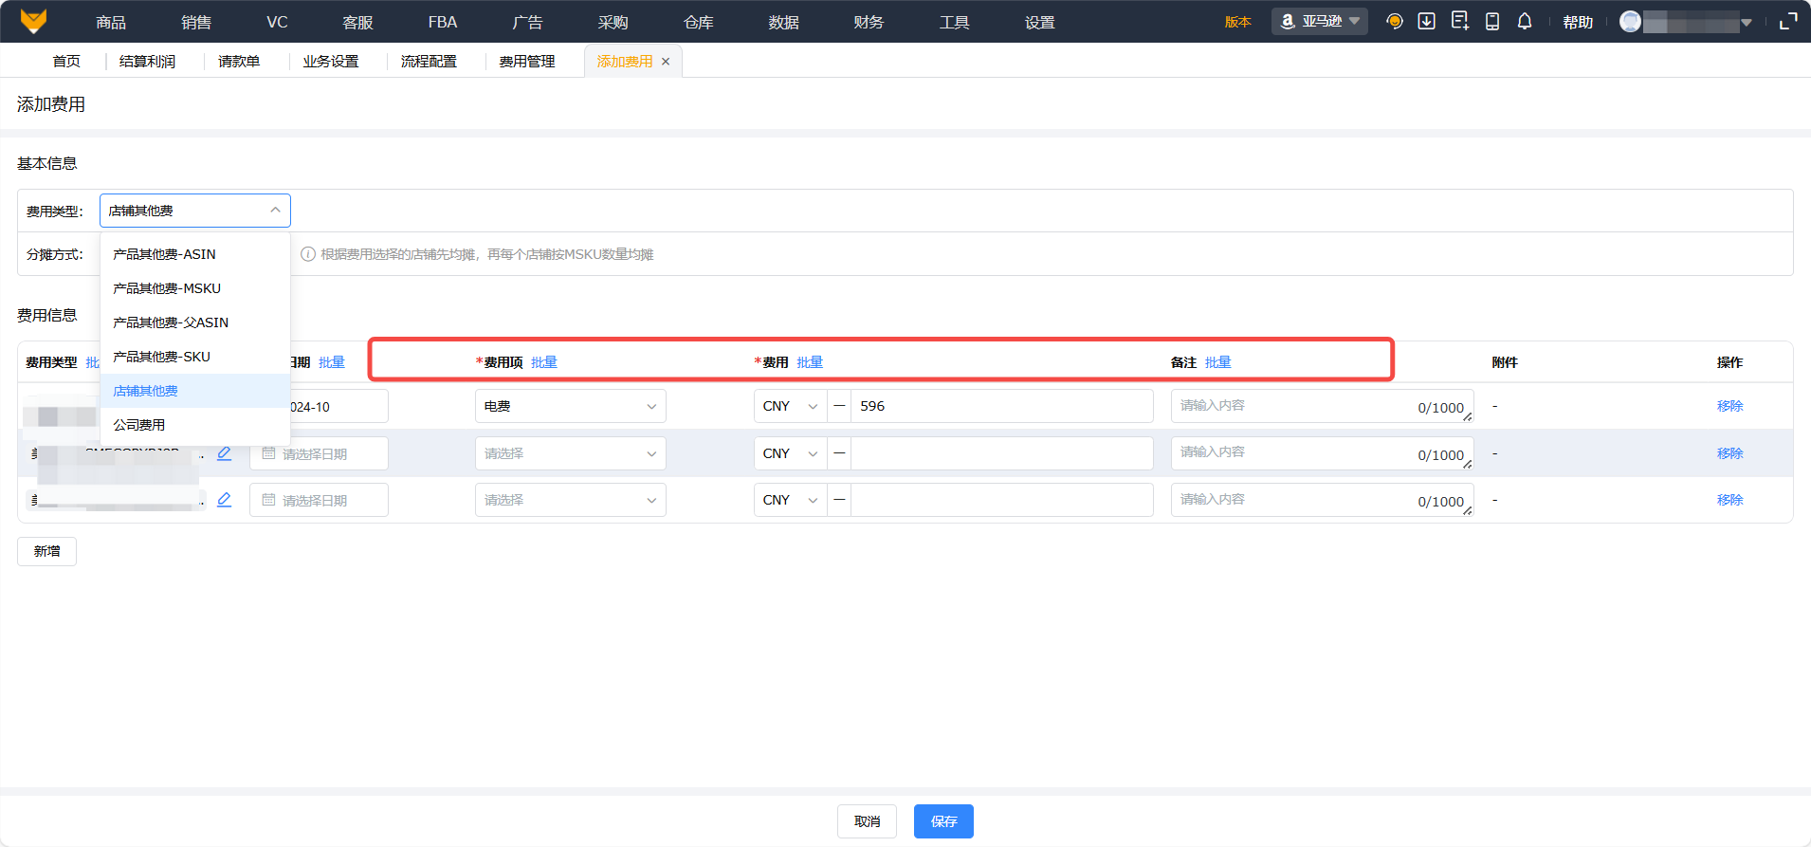Click 移除 link in the first row
Image resolution: width=1811 pixels, height=847 pixels.
[1729, 406]
